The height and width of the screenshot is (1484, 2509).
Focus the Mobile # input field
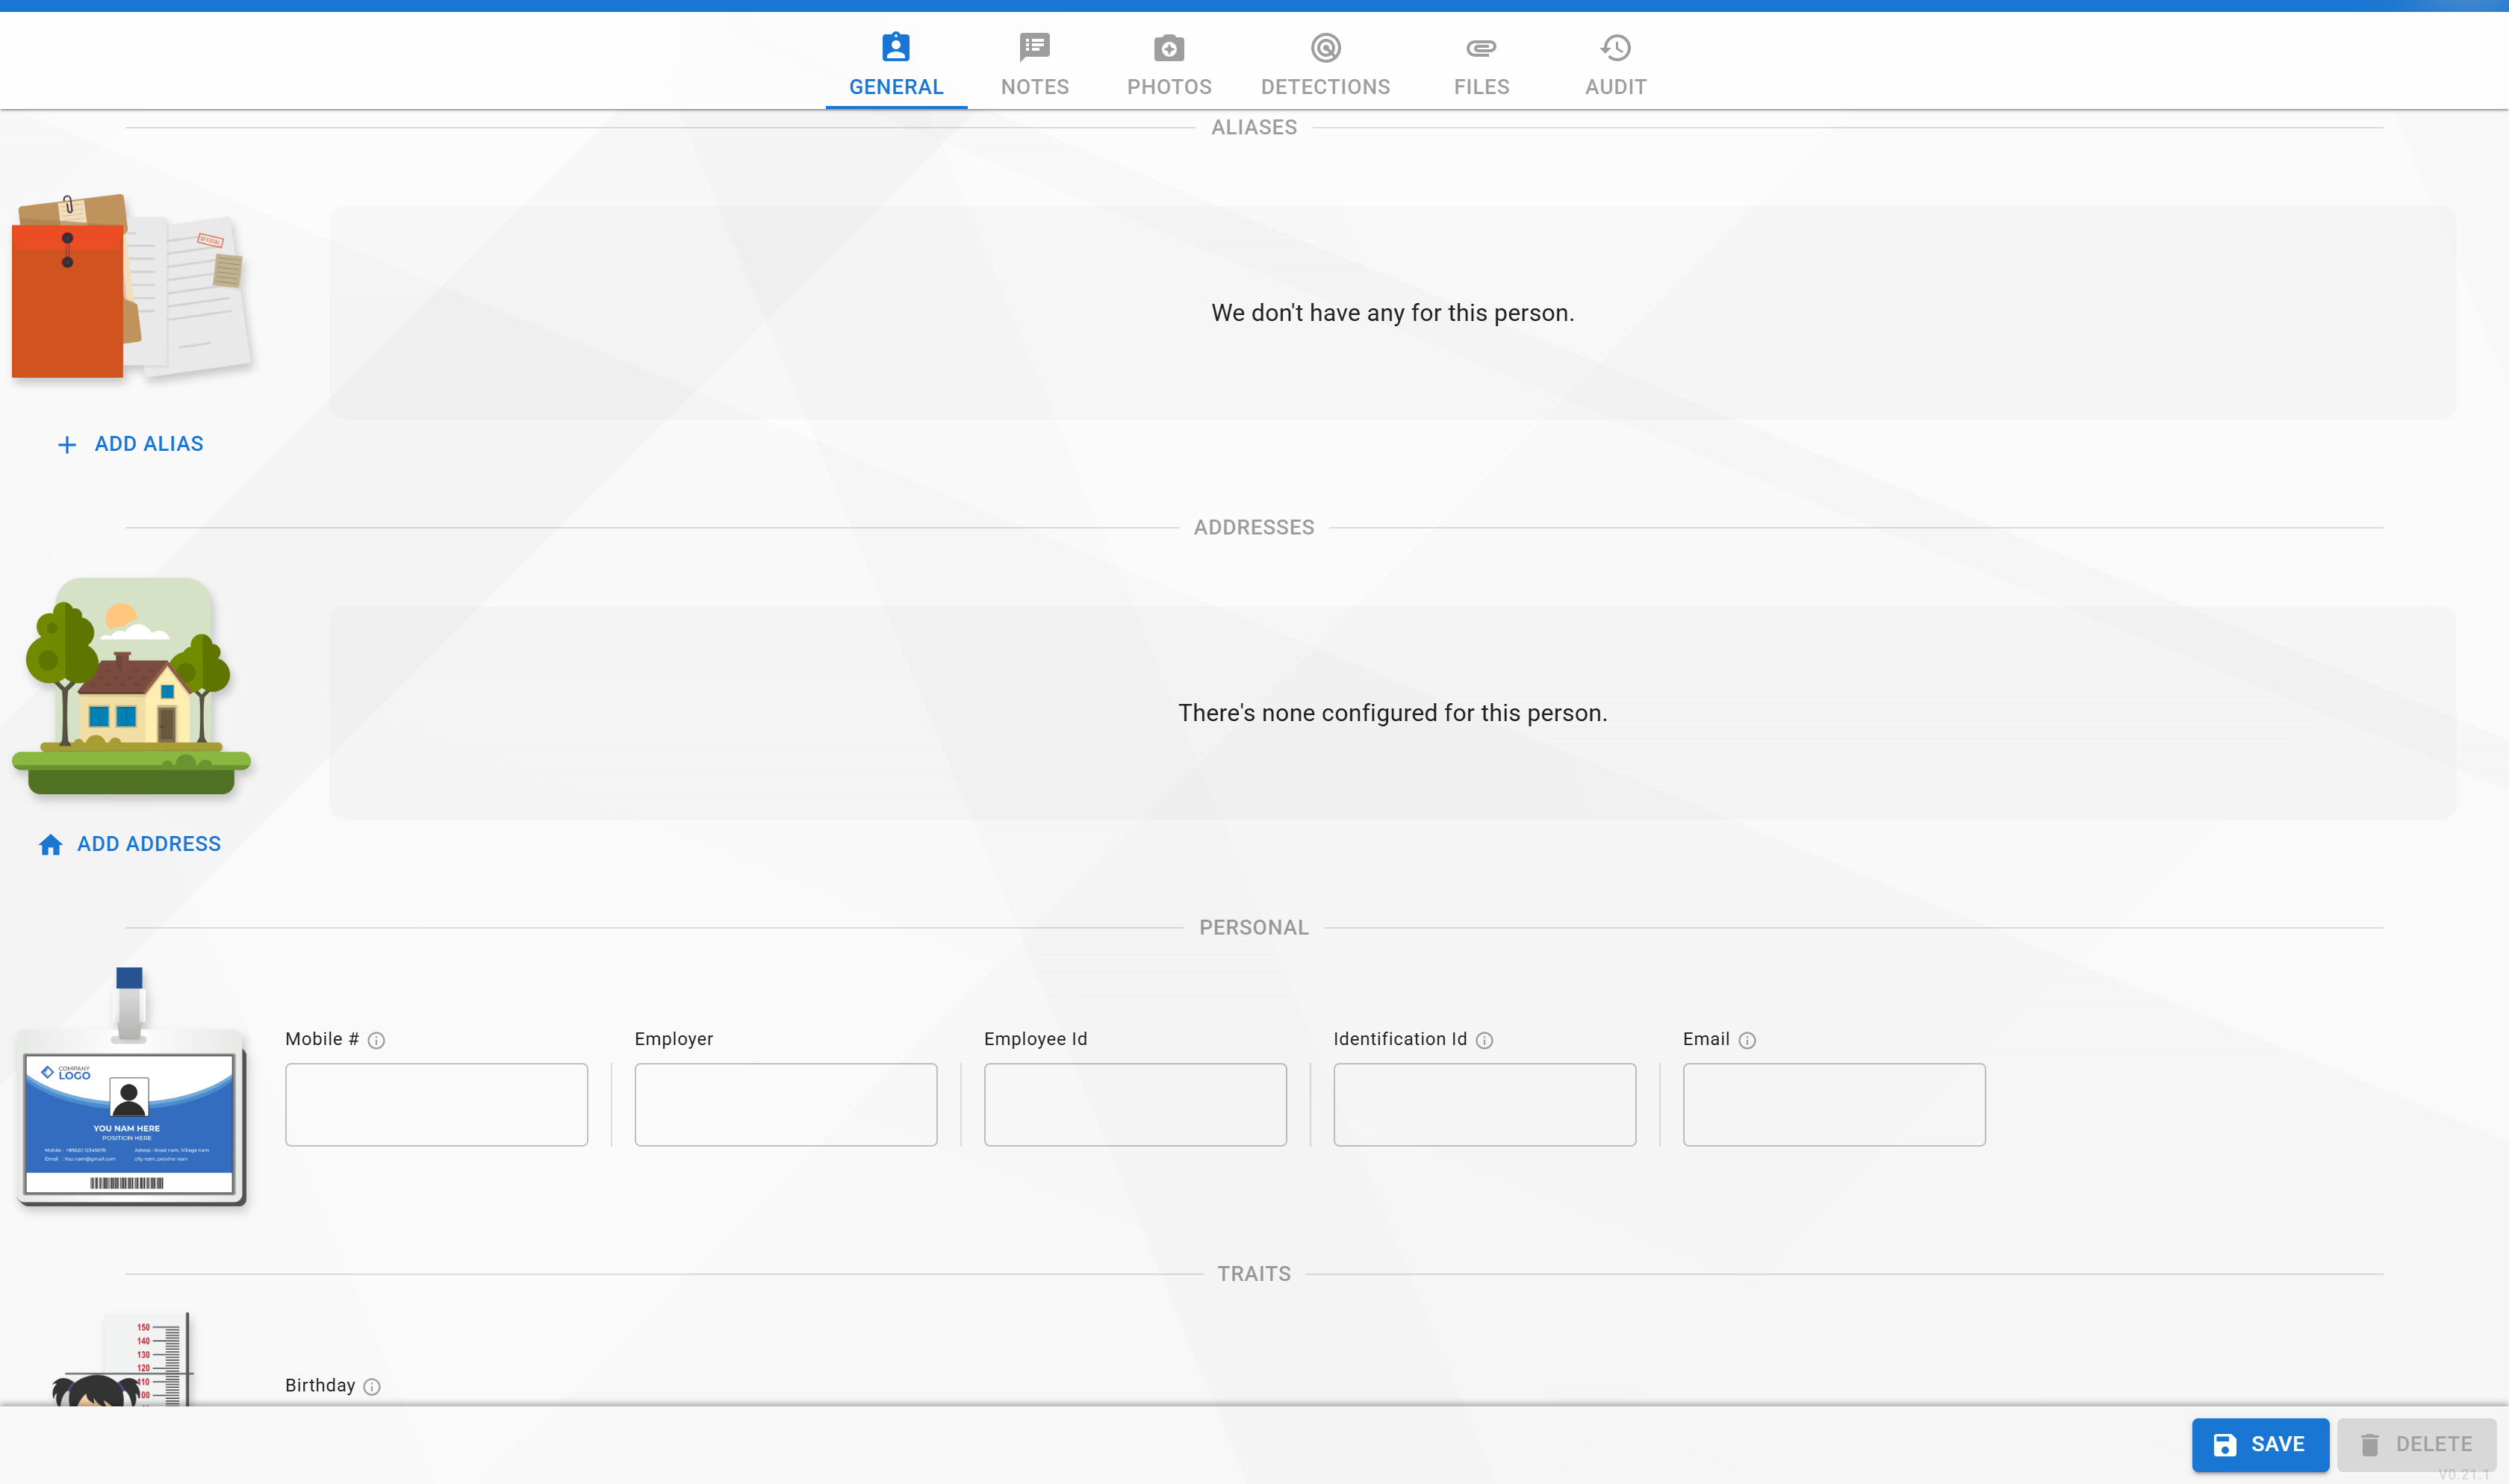tap(436, 1104)
